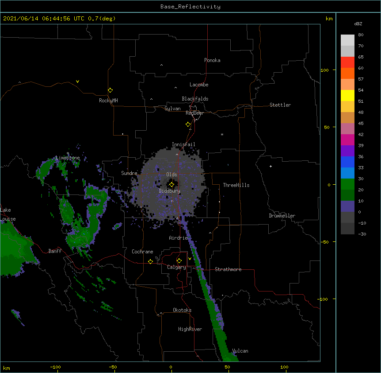Click the ThreeHills label
Viewport: 381px width, 373px height.
[236, 185]
